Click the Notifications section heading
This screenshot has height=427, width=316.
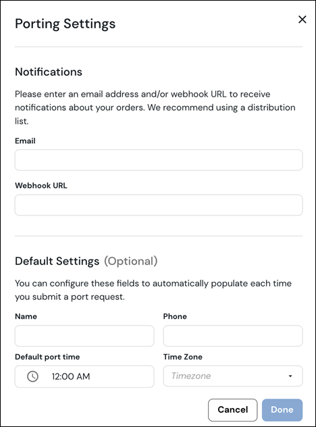coord(49,72)
